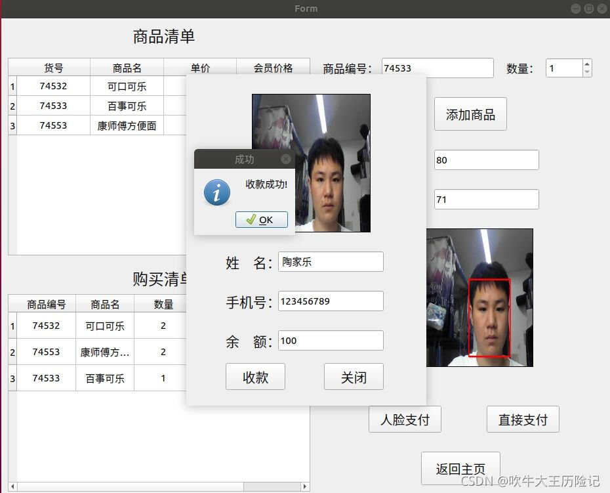Viewport: 610px width, 493px height.
Task: Click the 商品编号 input showing 74533
Action: click(437, 68)
